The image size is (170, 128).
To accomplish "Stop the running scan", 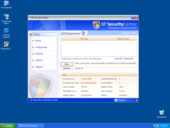I will click(67, 64).
